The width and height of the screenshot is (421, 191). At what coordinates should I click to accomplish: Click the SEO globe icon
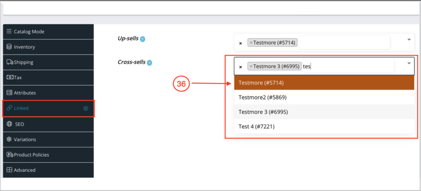click(9, 124)
